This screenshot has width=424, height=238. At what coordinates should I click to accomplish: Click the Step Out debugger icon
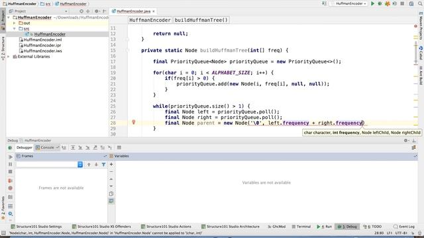[x=95, y=147]
